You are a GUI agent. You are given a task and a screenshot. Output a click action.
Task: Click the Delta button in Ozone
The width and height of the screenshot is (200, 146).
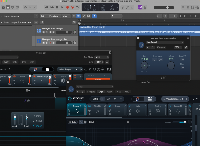[x=72, y=122]
